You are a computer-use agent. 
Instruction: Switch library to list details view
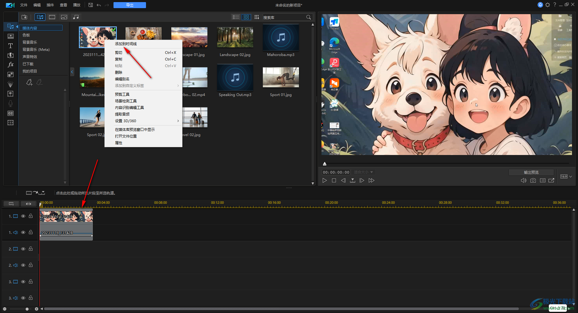point(236,17)
